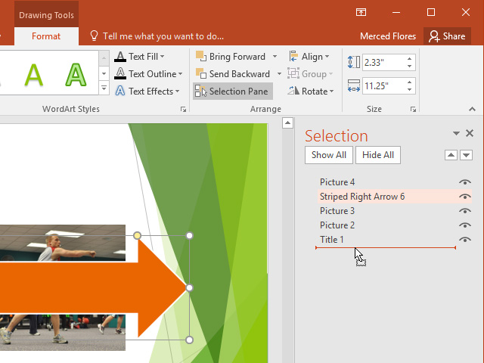Click the Send Backward icon

(200, 74)
